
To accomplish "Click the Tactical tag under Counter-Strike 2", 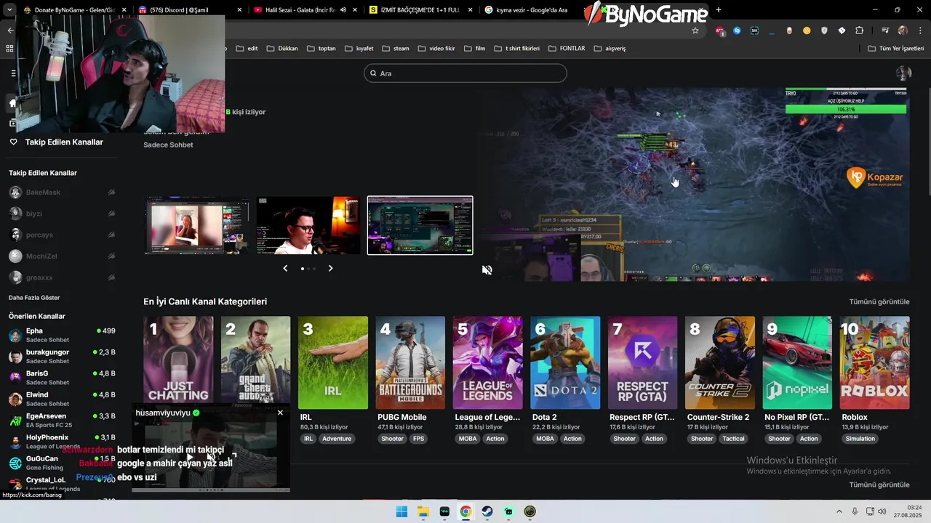I will pos(733,439).
